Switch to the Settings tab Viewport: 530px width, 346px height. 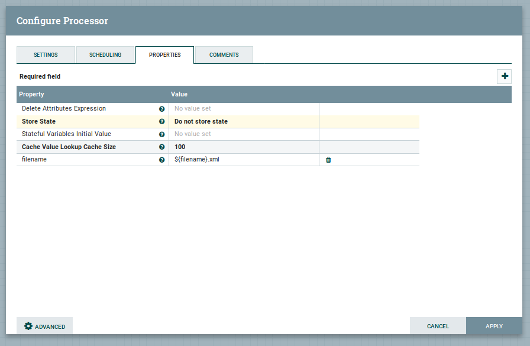click(46, 55)
